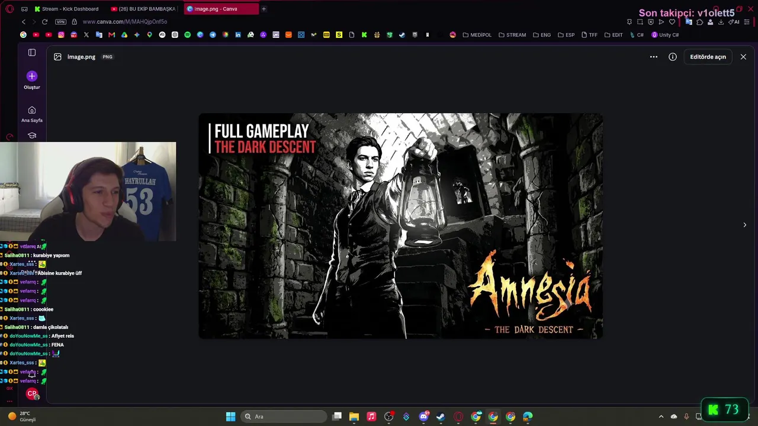Image resolution: width=758 pixels, height=426 pixels.
Task: Open Windows Start menu
Action: pyautogui.click(x=230, y=417)
